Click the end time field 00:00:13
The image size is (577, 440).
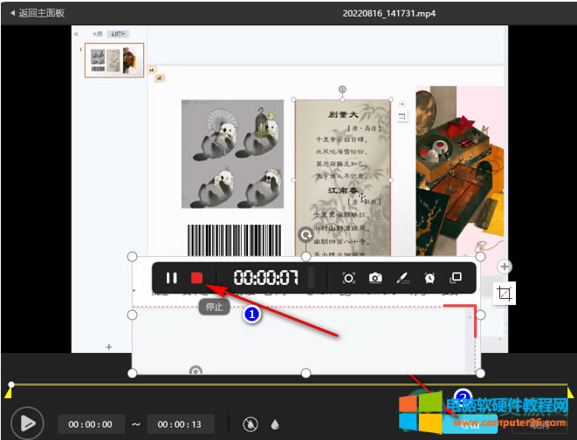(180, 424)
